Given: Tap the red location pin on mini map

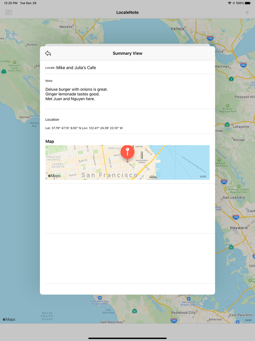Looking at the screenshot, I should [127, 152].
